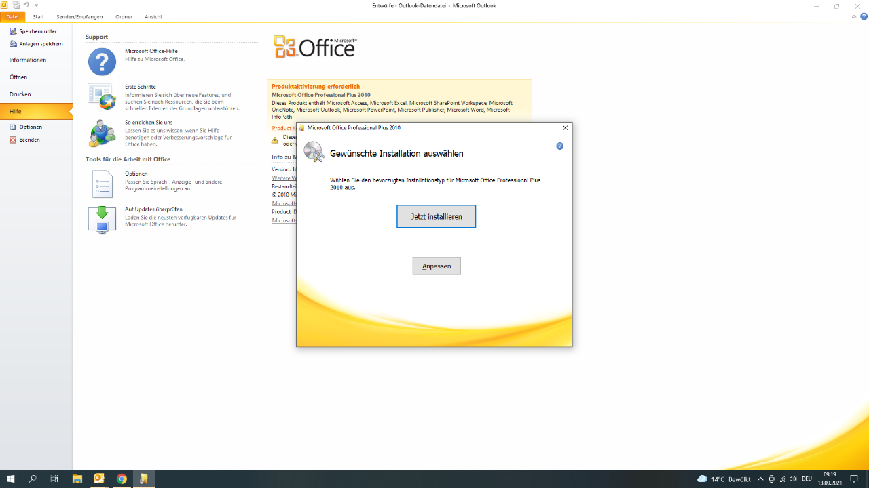Click Anlagen speichern in the backstage menu
The height and width of the screenshot is (488, 869).
(41, 43)
